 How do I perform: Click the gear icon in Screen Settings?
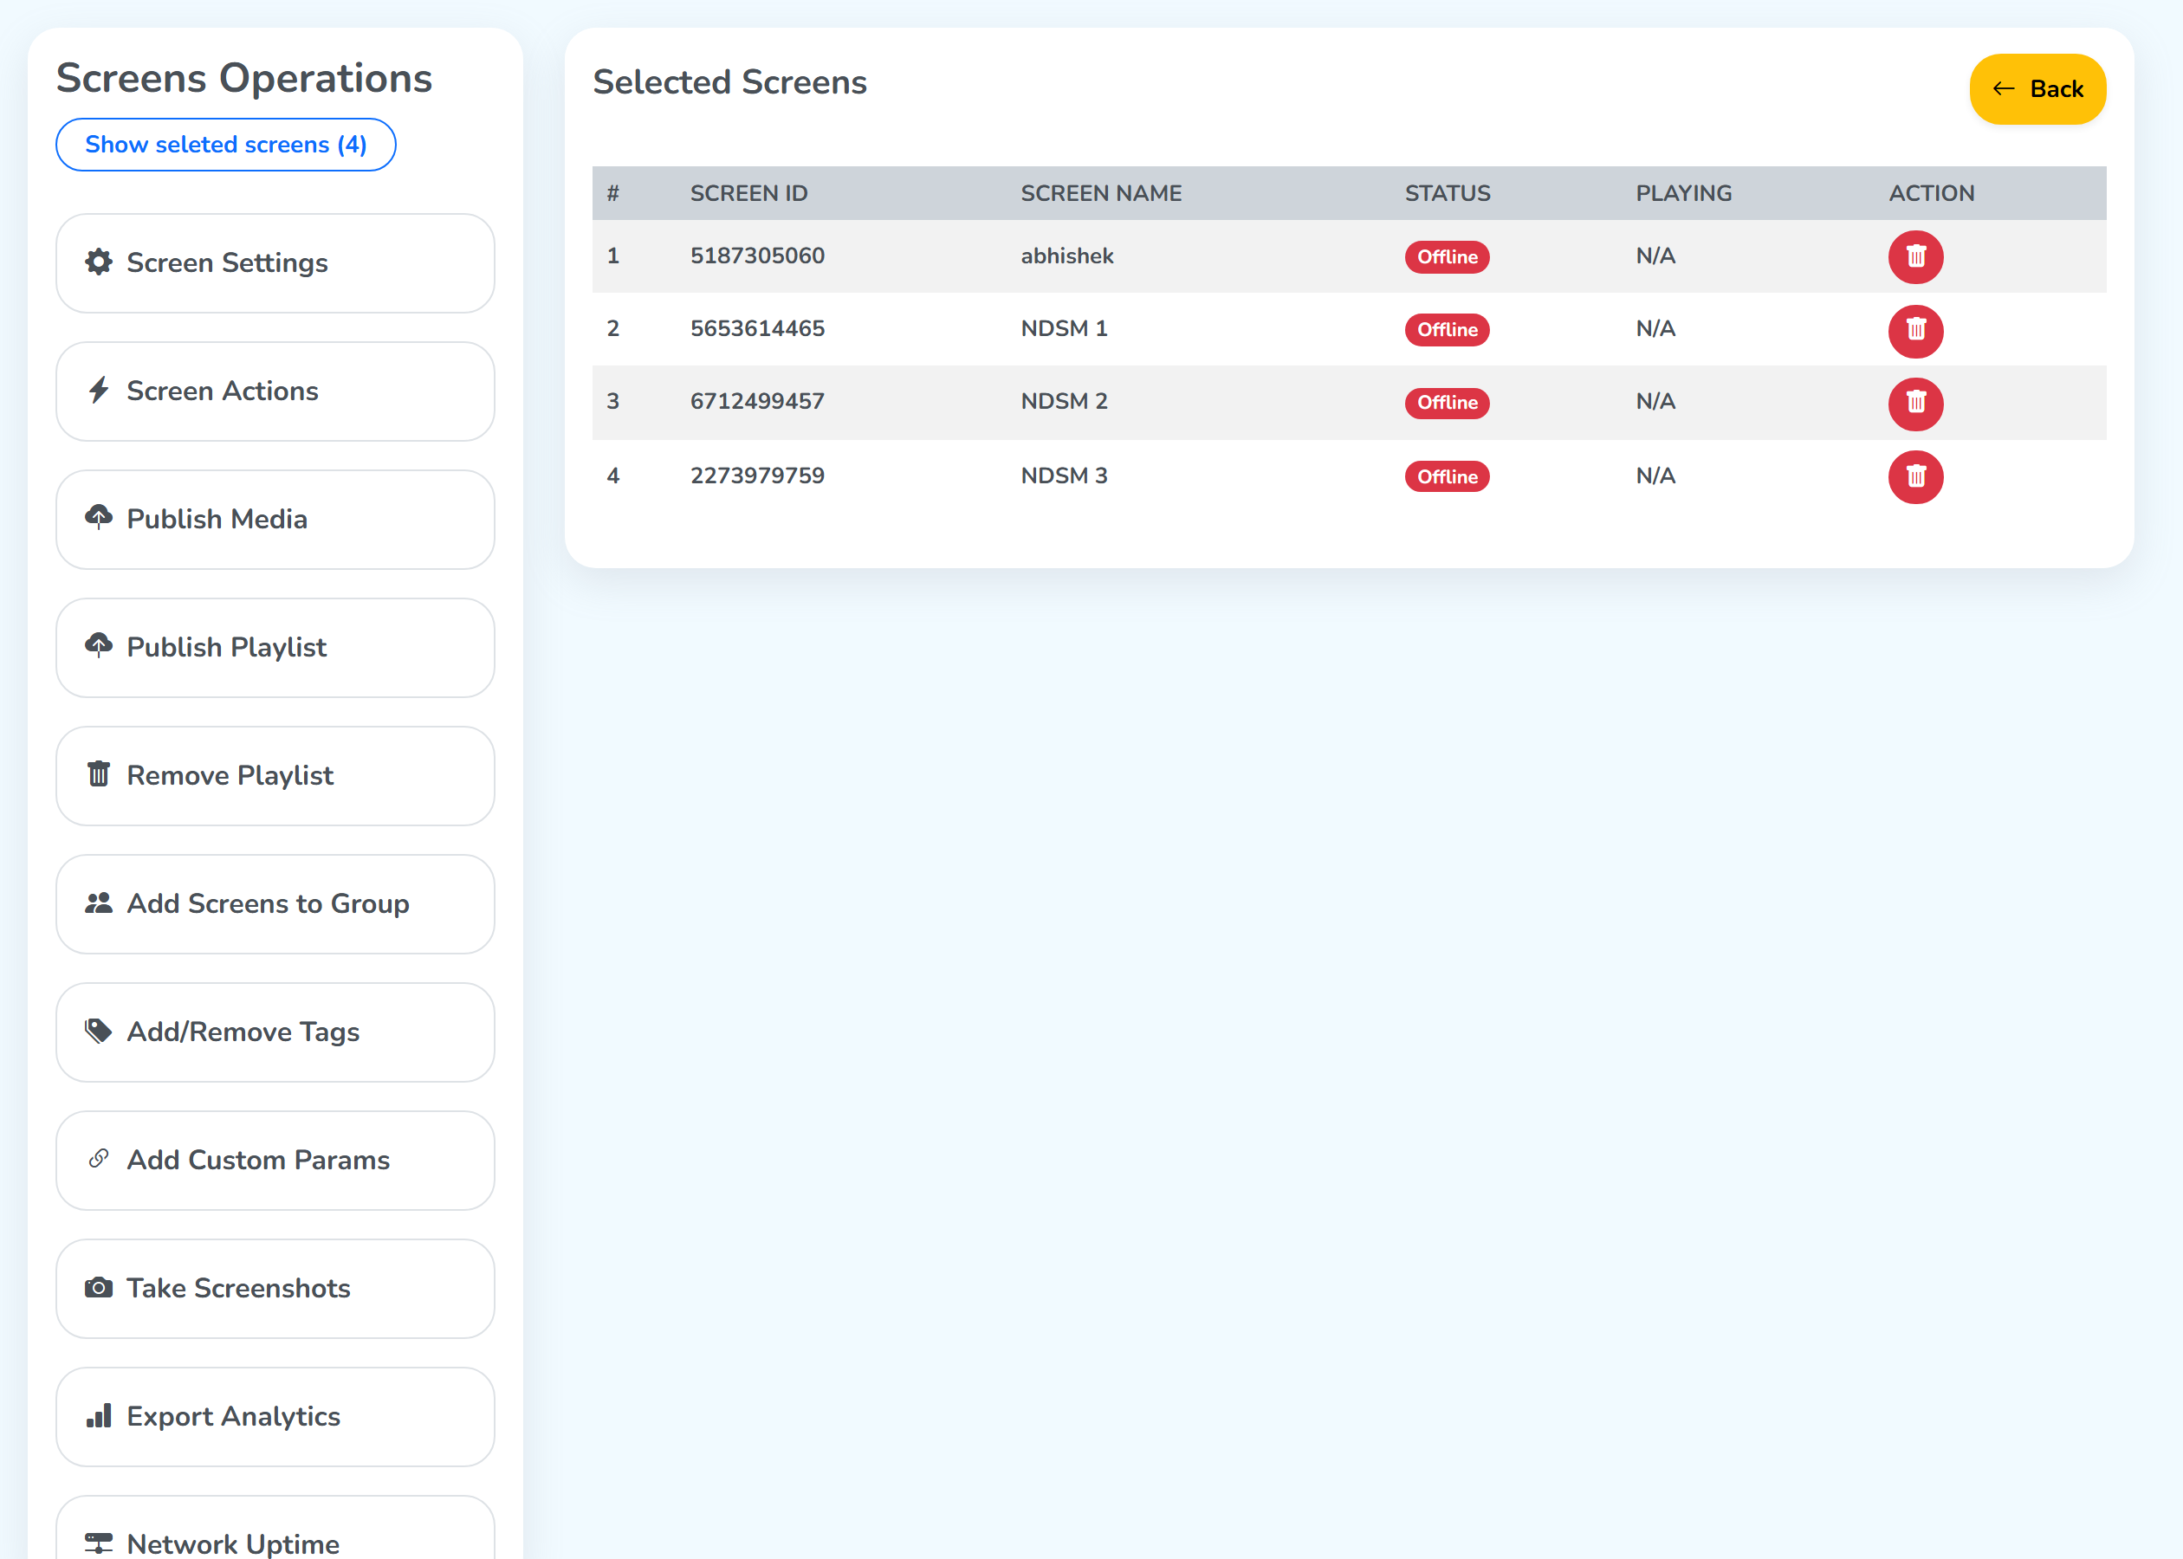[99, 262]
